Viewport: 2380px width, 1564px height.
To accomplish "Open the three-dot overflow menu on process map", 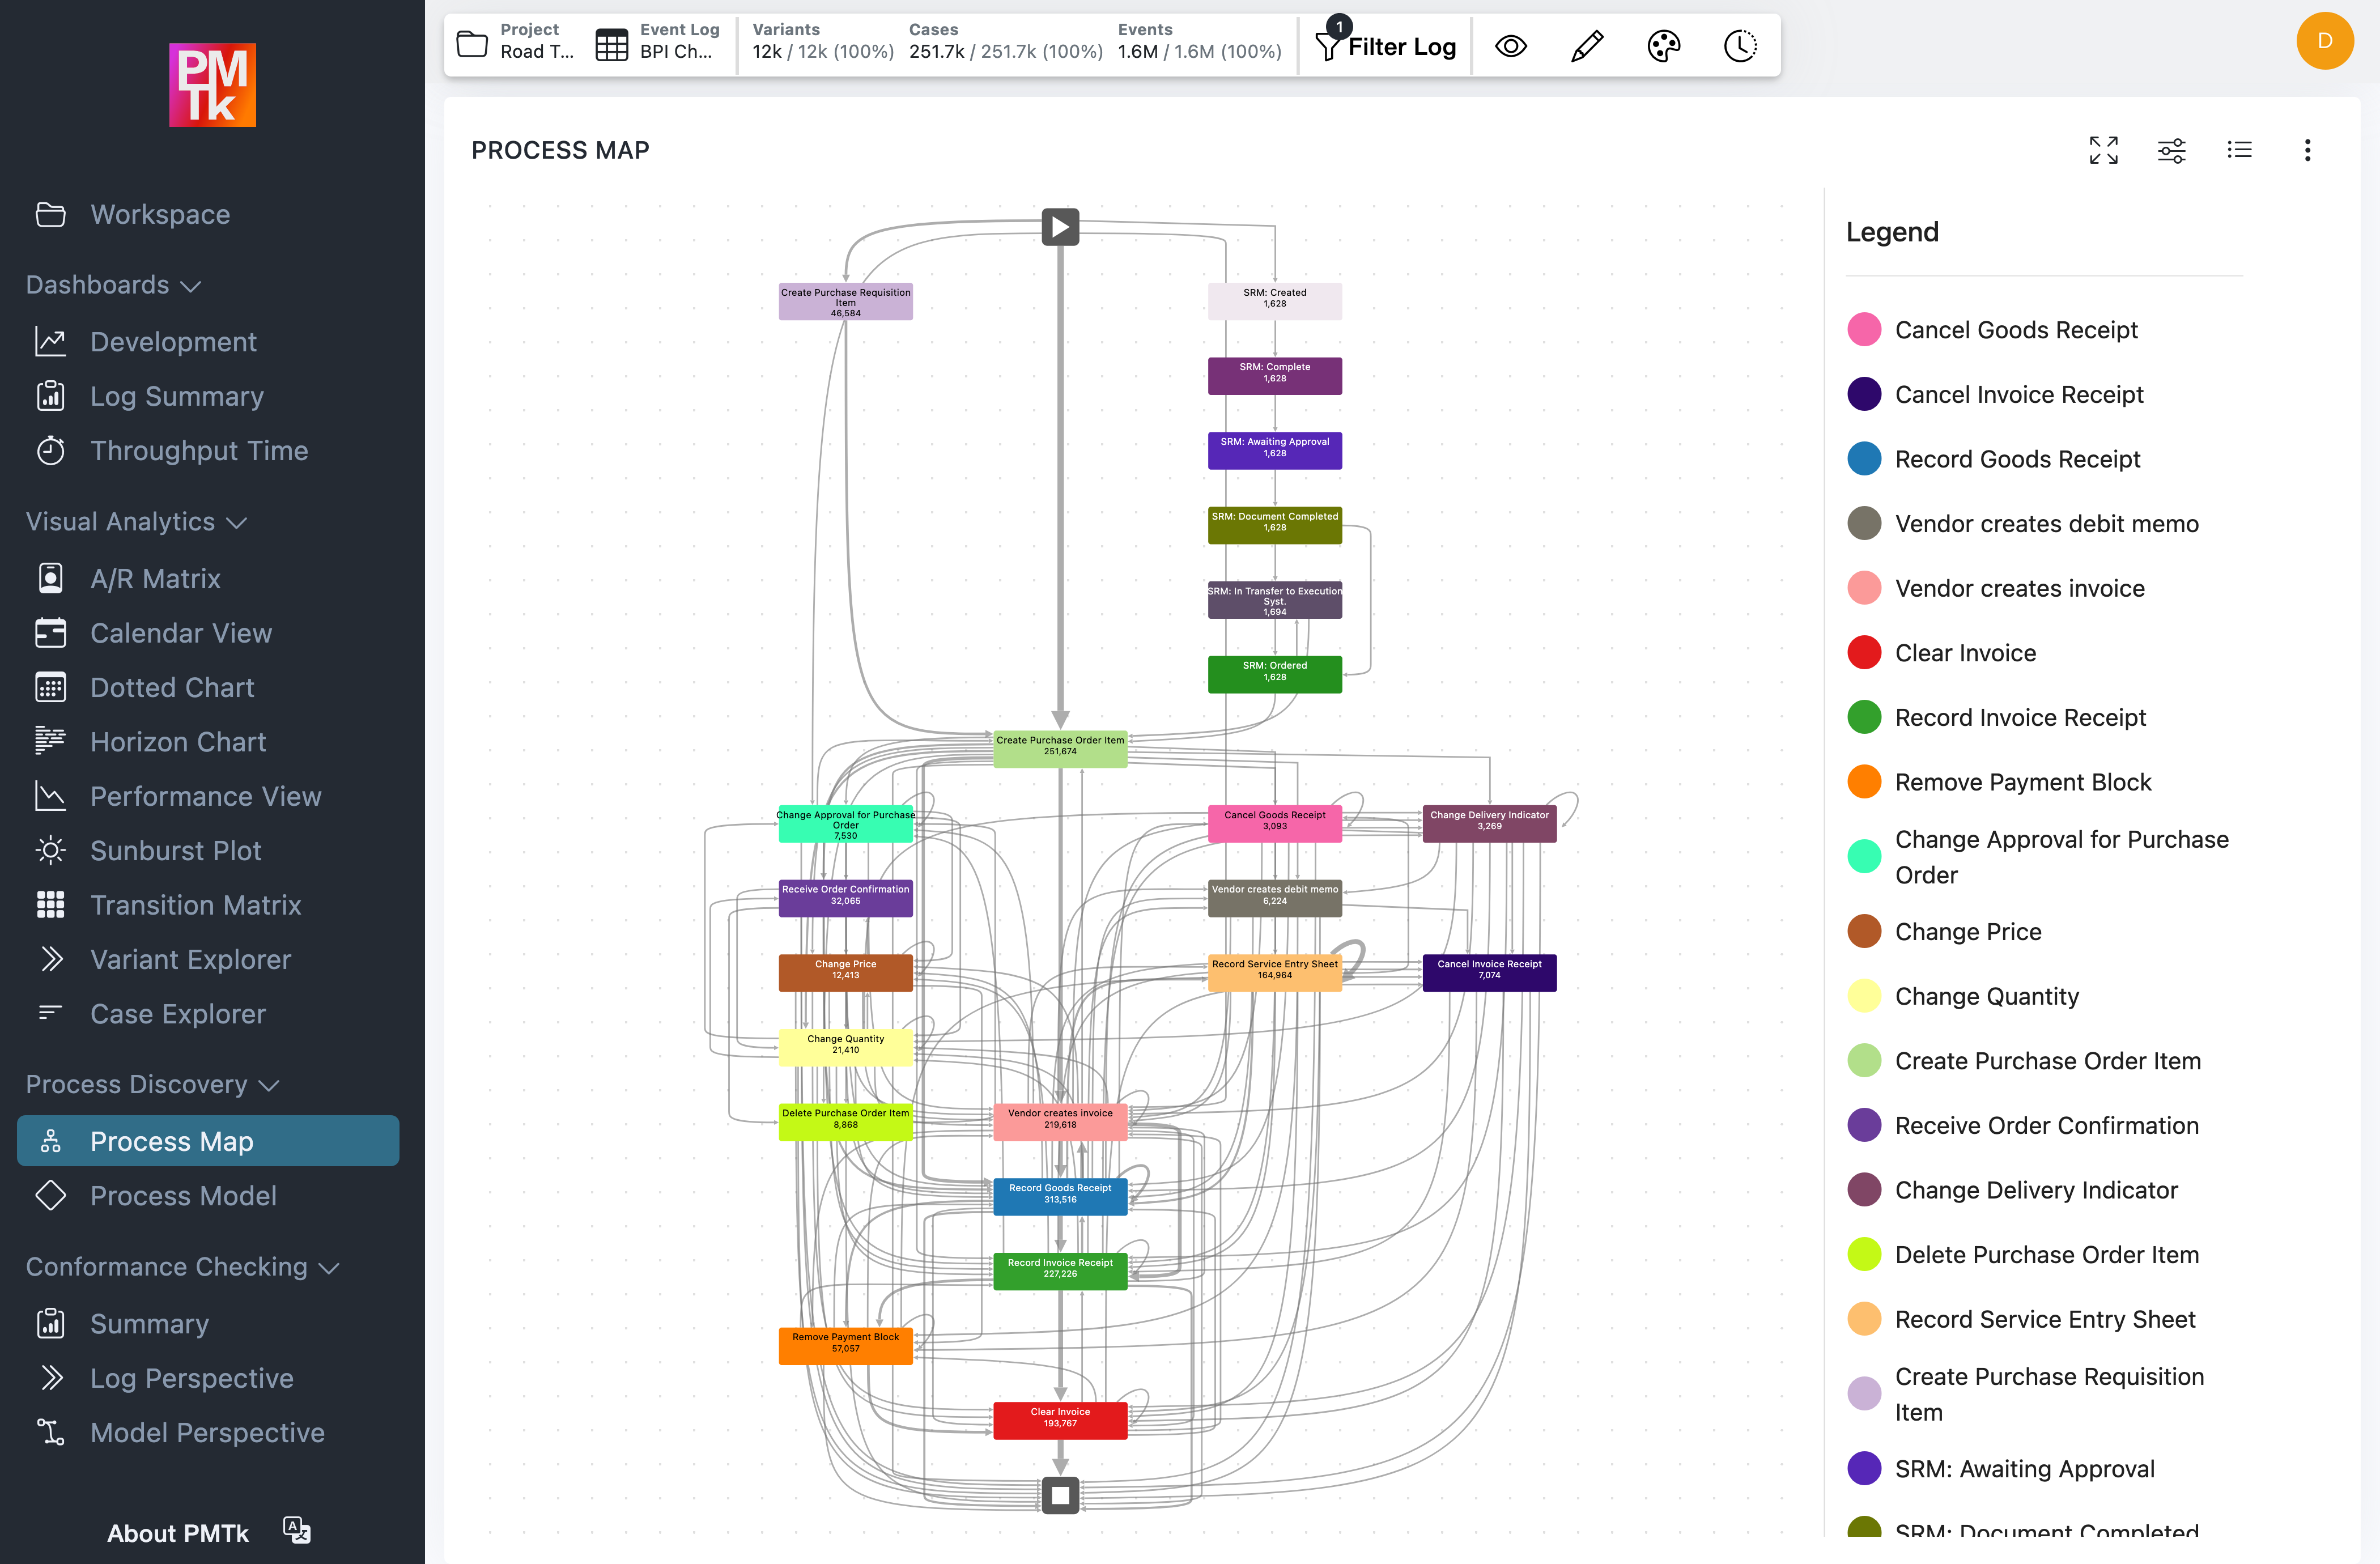I will tap(2308, 150).
